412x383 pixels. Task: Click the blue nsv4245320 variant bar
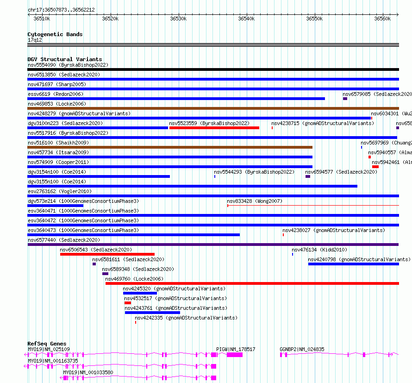point(140,293)
